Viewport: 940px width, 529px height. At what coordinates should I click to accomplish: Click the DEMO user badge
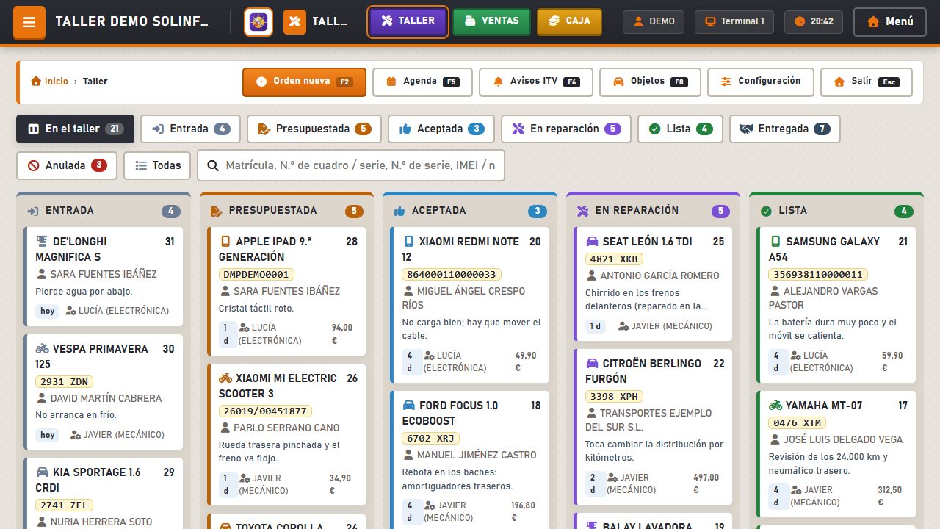[x=654, y=21]
